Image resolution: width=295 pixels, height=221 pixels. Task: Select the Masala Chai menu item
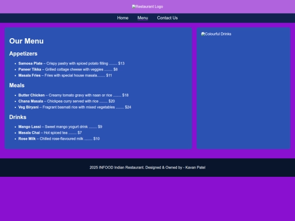50,133
